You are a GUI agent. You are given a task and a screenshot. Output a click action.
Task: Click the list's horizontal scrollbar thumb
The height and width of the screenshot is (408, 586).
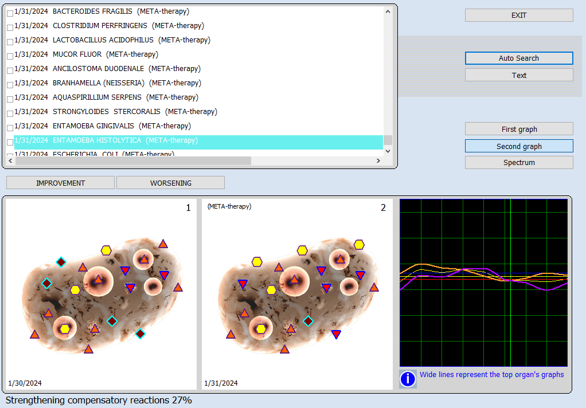coord(133,161)
